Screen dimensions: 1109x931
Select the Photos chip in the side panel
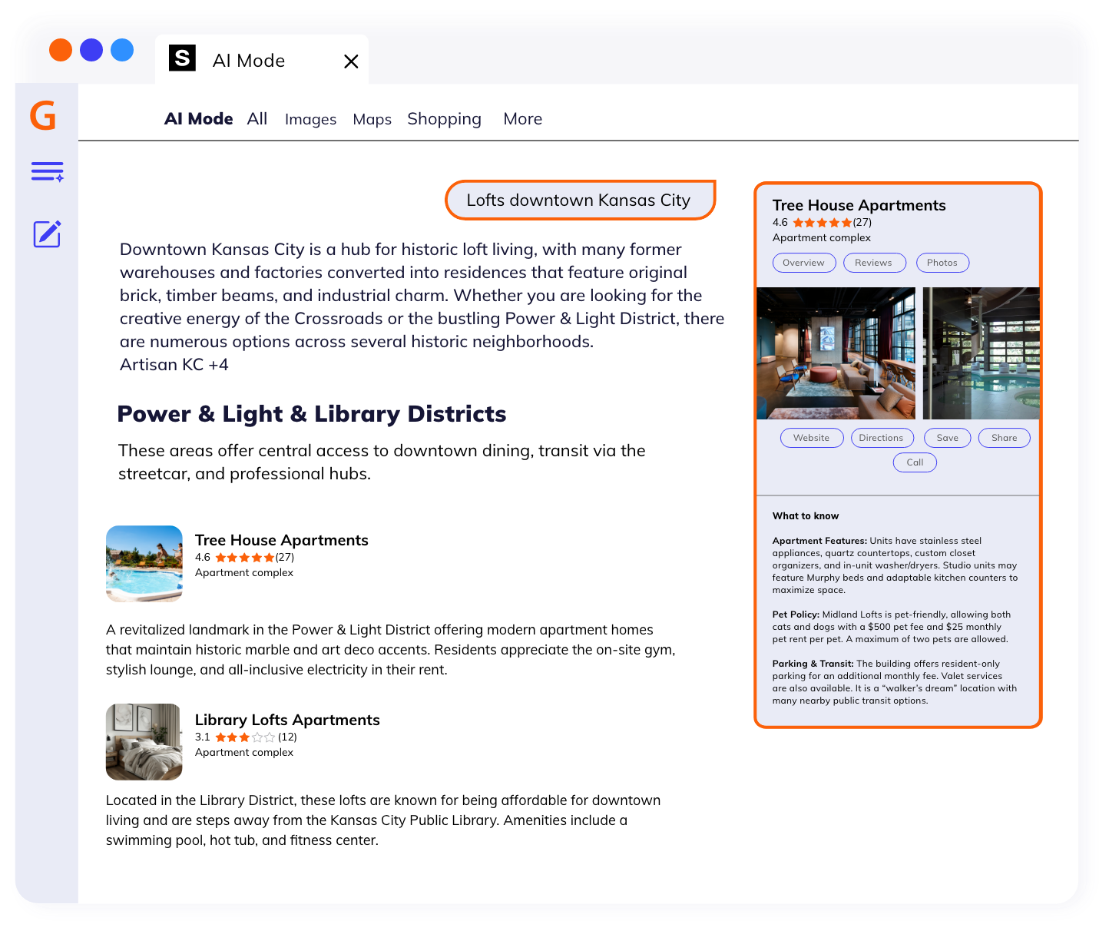point(942,263)
